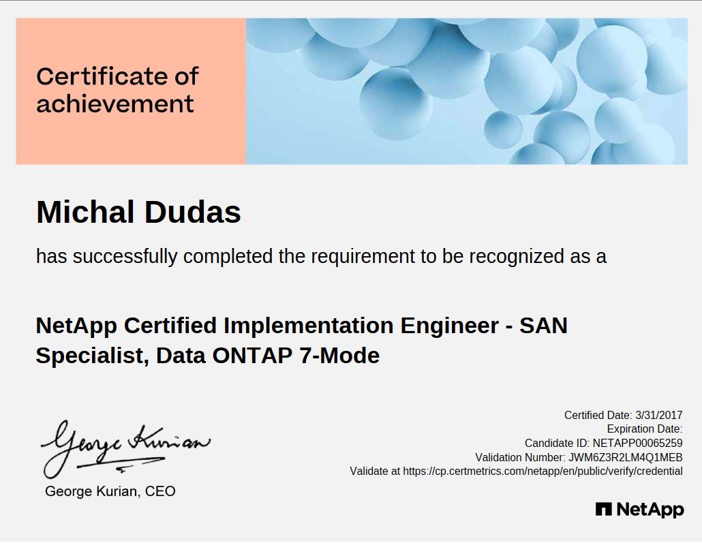Click the 'NetApp' wordmark text
This screenshot has width=702, height=543.
point(650,510)
